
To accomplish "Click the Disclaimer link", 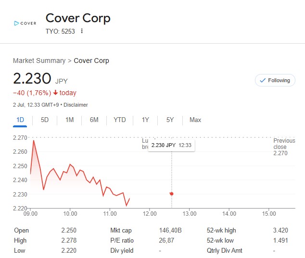I will 76,105.
